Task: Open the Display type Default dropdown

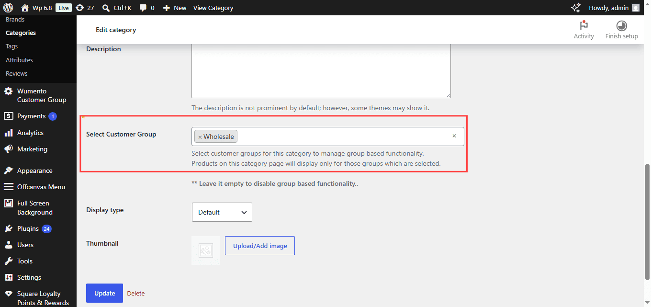Action: click(x=222, y=212)
